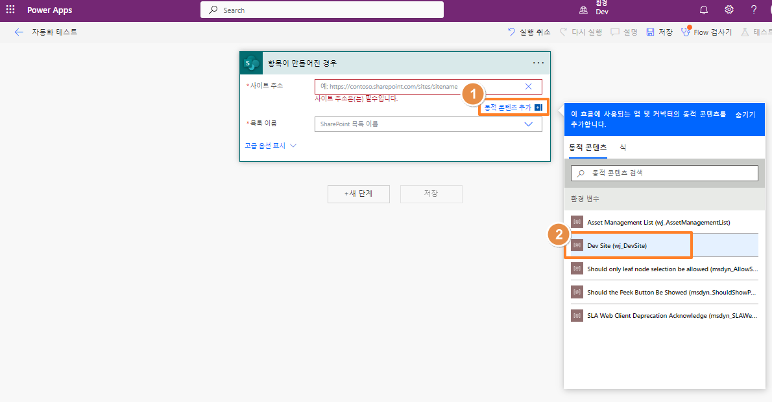
Task: Click 동적 콘텐츠 추가 link
Action: [513, 107]
